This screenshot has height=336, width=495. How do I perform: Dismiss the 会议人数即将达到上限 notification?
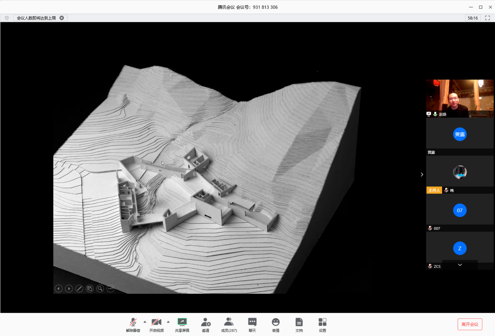click(62, 18)
